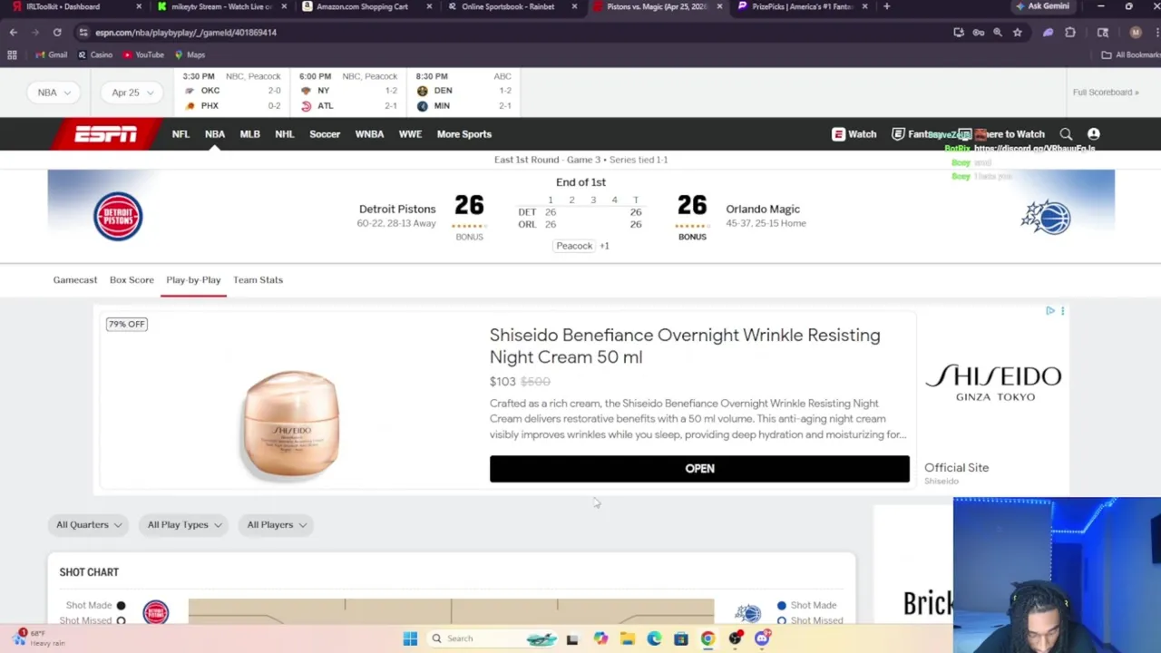This screenshot has height=653, width=1161.
Task: Click the Maps bookmark
Action: pos(190,55)
